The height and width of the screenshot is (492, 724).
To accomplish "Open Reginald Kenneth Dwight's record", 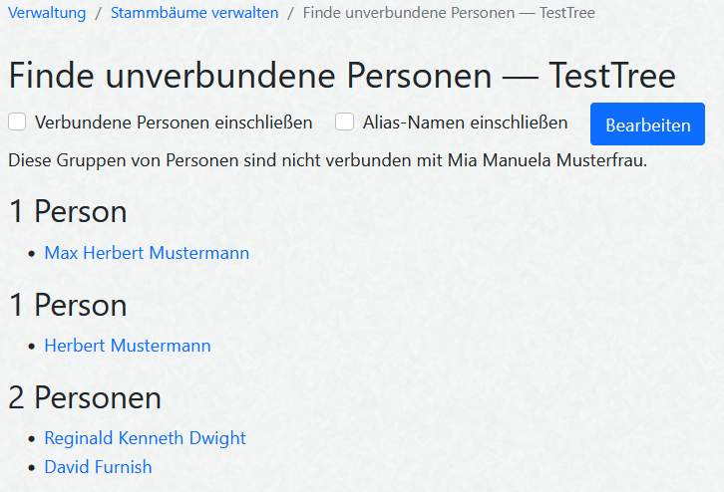I will [x=145, y=438].
